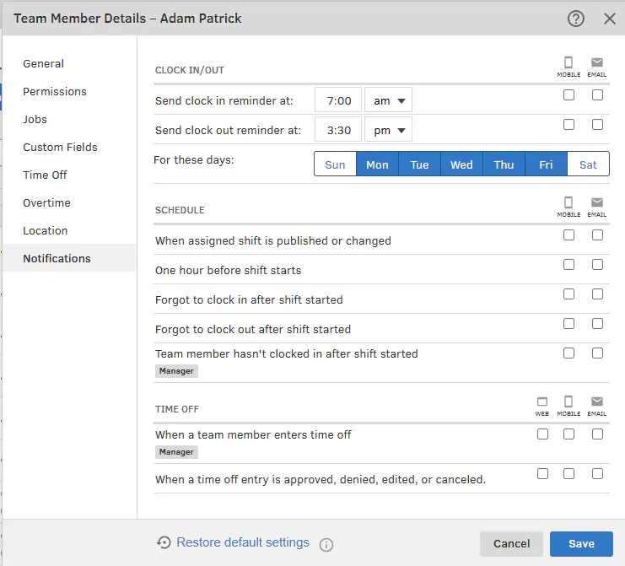Check web for team member enters time off
625x566 pixels.
(x=542, y=434)
